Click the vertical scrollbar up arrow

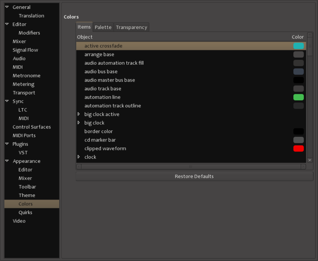(x=310, y=35)
